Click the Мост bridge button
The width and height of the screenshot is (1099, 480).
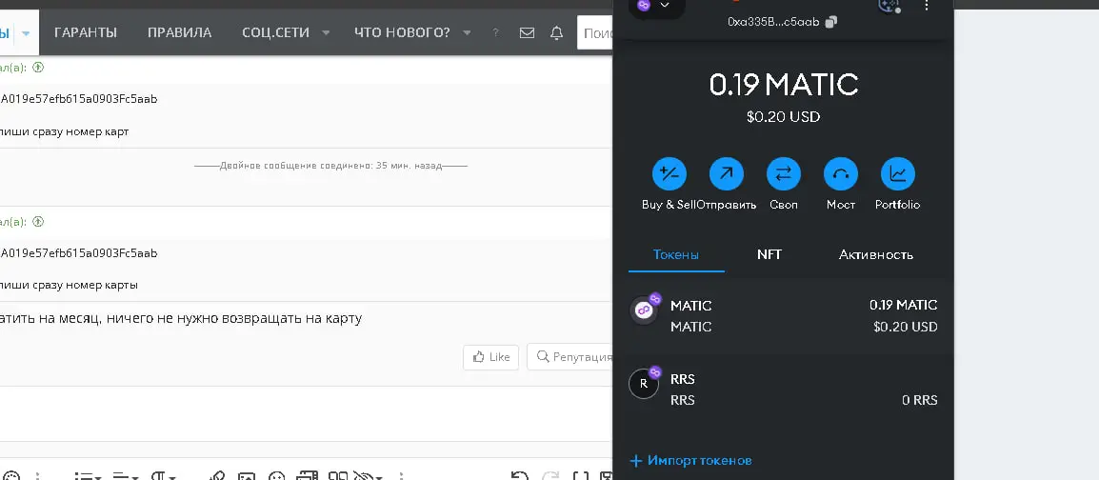(x=840, y=173)
